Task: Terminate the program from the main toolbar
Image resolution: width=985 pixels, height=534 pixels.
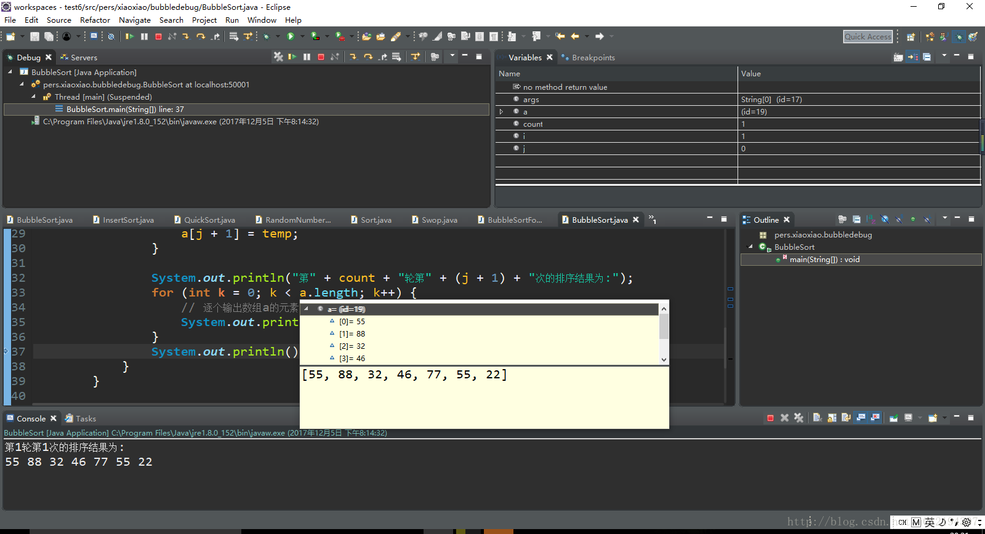Action: [158, 36]
